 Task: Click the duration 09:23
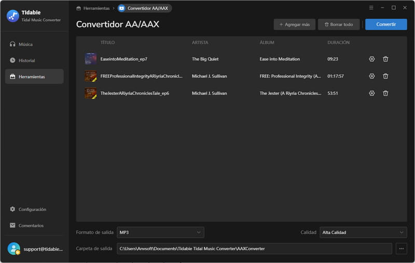pos(333,59)
